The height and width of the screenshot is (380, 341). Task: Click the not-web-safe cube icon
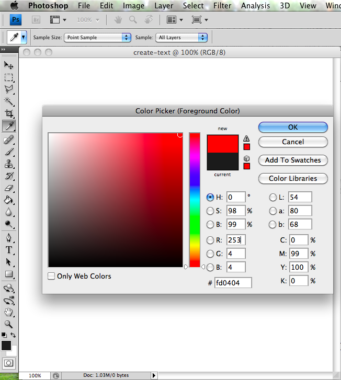[247, 158]
